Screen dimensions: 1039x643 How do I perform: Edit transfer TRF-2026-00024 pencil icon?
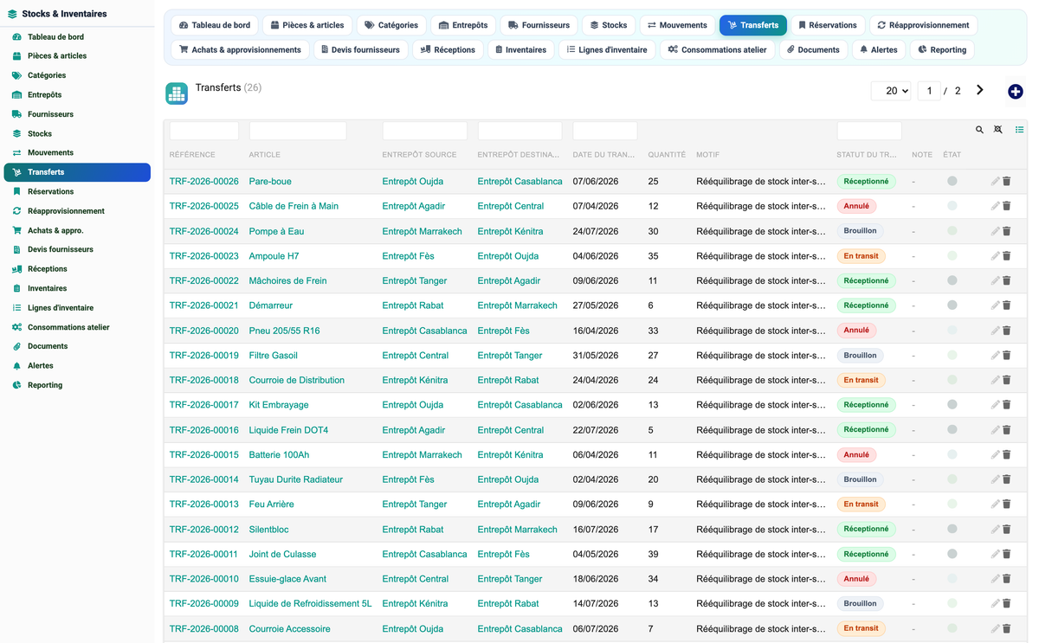[995, 231]
